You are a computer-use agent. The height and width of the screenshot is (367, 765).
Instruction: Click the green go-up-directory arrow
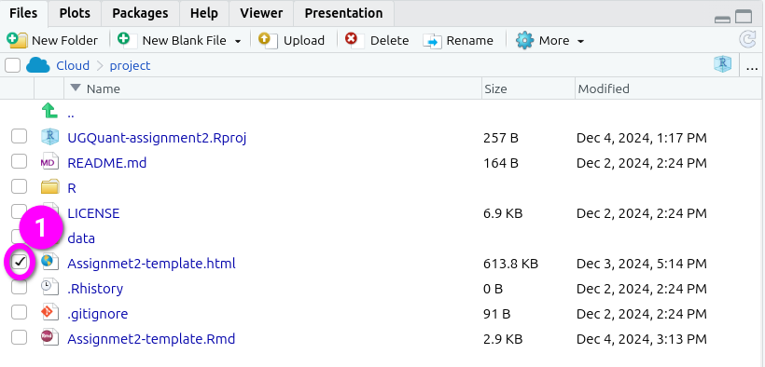pos(49,111)
